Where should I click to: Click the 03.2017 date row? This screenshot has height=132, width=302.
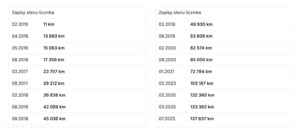(20, 72)
